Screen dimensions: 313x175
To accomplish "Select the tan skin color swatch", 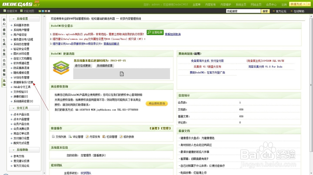I will pyautogui.click(x=46, y=11).
